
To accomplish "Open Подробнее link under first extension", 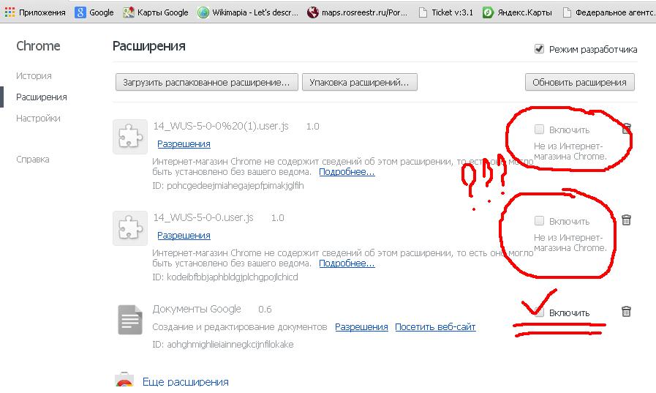I will pos(347,172).
